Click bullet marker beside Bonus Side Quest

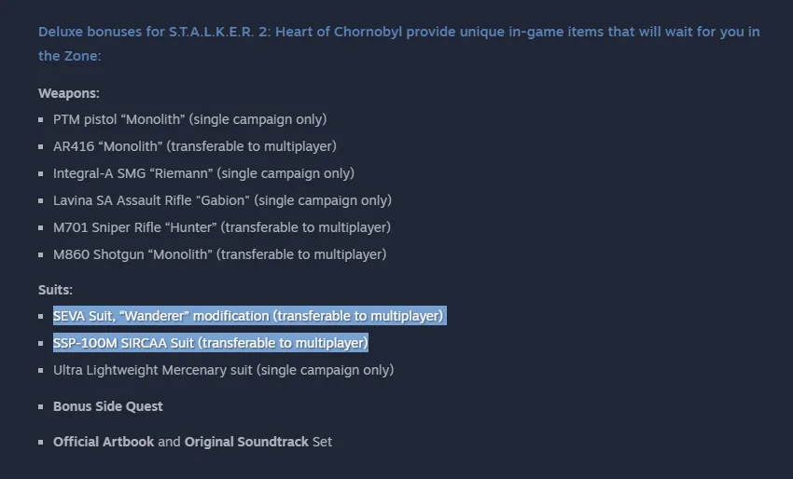click(x=40, y=406)
